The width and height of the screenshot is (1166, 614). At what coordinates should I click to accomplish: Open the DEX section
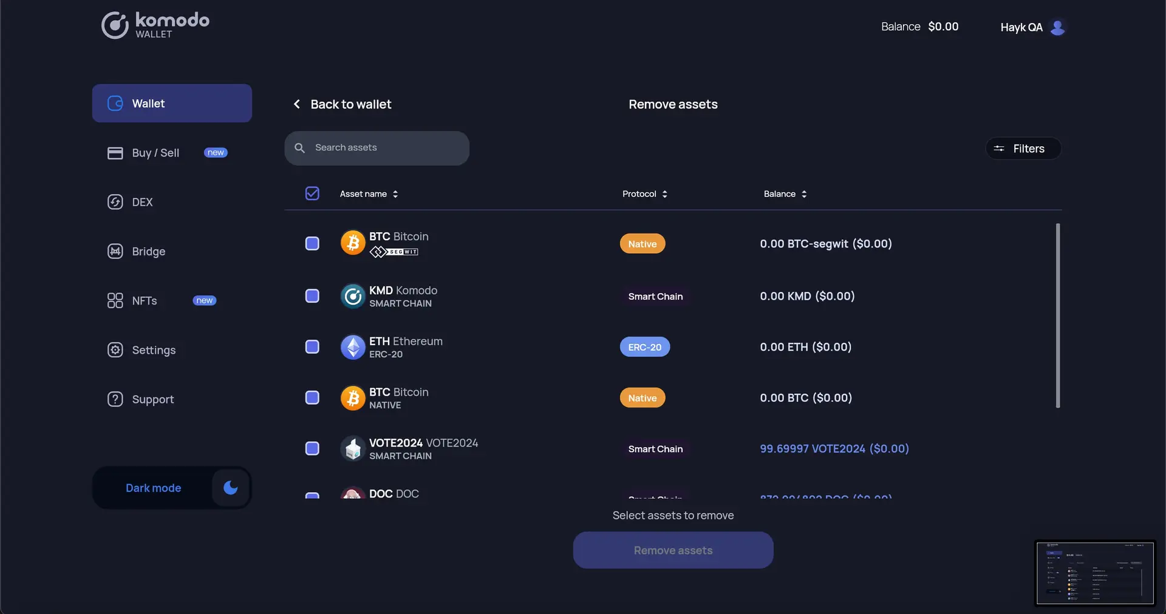[x=142, y=202]
